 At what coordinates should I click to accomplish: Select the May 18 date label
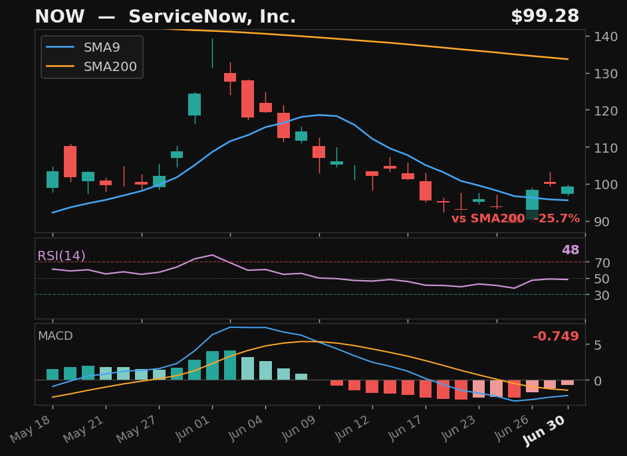click(31, 429)
